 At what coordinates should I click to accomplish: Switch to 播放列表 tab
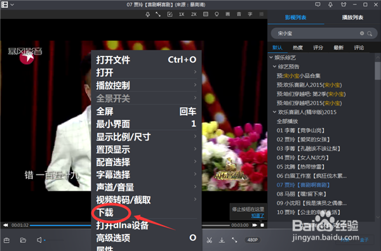point(352,18)
